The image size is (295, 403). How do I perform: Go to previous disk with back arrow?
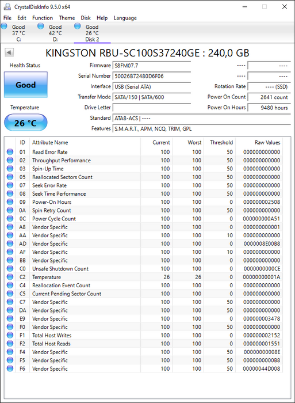point(9,53)
